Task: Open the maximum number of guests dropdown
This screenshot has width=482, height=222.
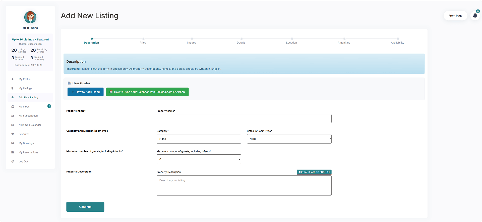Action: click(x=199, y=159)
